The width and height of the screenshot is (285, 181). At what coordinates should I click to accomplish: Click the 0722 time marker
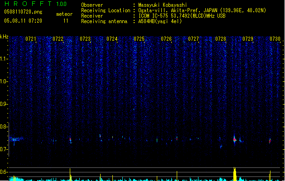coord(58,39)
